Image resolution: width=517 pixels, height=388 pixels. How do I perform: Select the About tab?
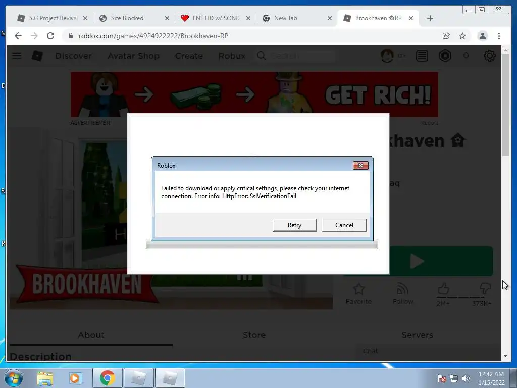[x=91, y=335]
